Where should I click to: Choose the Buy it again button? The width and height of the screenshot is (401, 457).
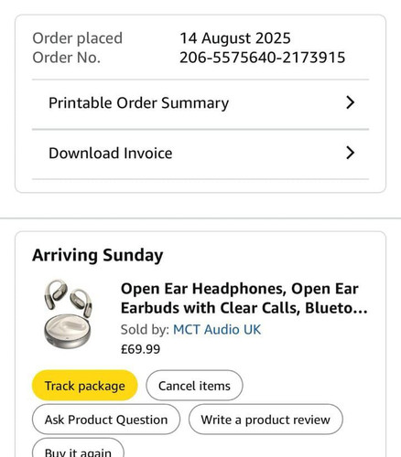pyautogui.click(x=78, y=449)
